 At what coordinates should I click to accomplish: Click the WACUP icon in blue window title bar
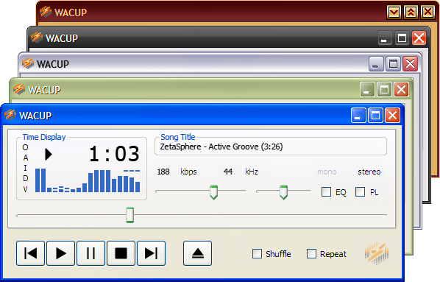point(10,115)
